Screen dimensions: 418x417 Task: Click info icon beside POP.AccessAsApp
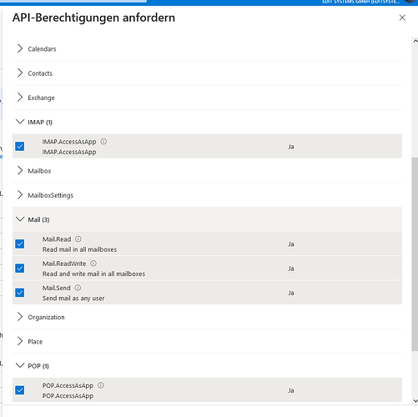tap(101, 385)
